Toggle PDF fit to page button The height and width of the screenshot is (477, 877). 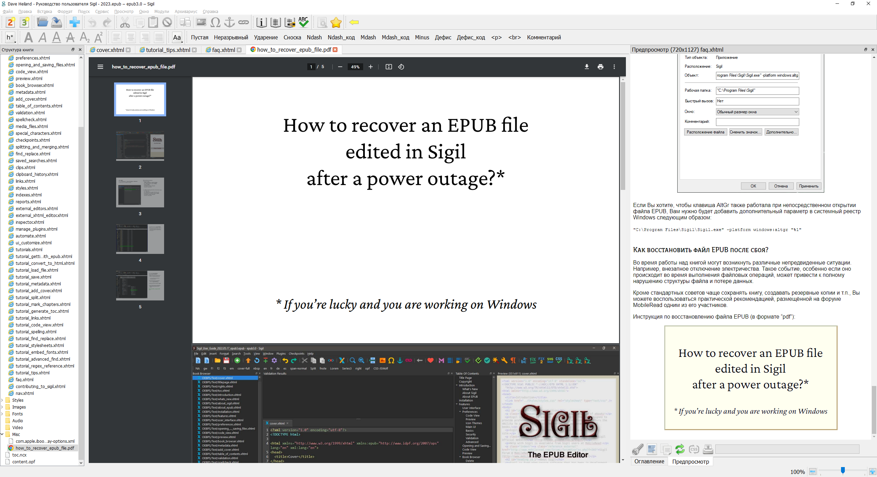click(388, 67)
